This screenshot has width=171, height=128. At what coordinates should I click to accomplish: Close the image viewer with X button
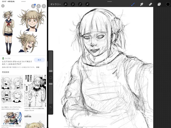coord(3,6)
